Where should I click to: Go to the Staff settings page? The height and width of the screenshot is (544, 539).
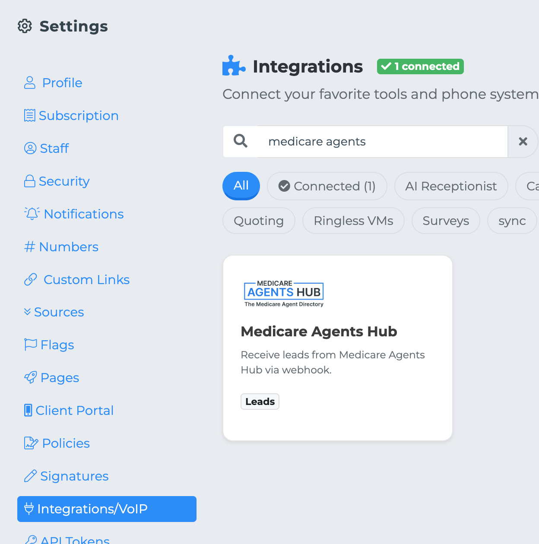(54, 148)
